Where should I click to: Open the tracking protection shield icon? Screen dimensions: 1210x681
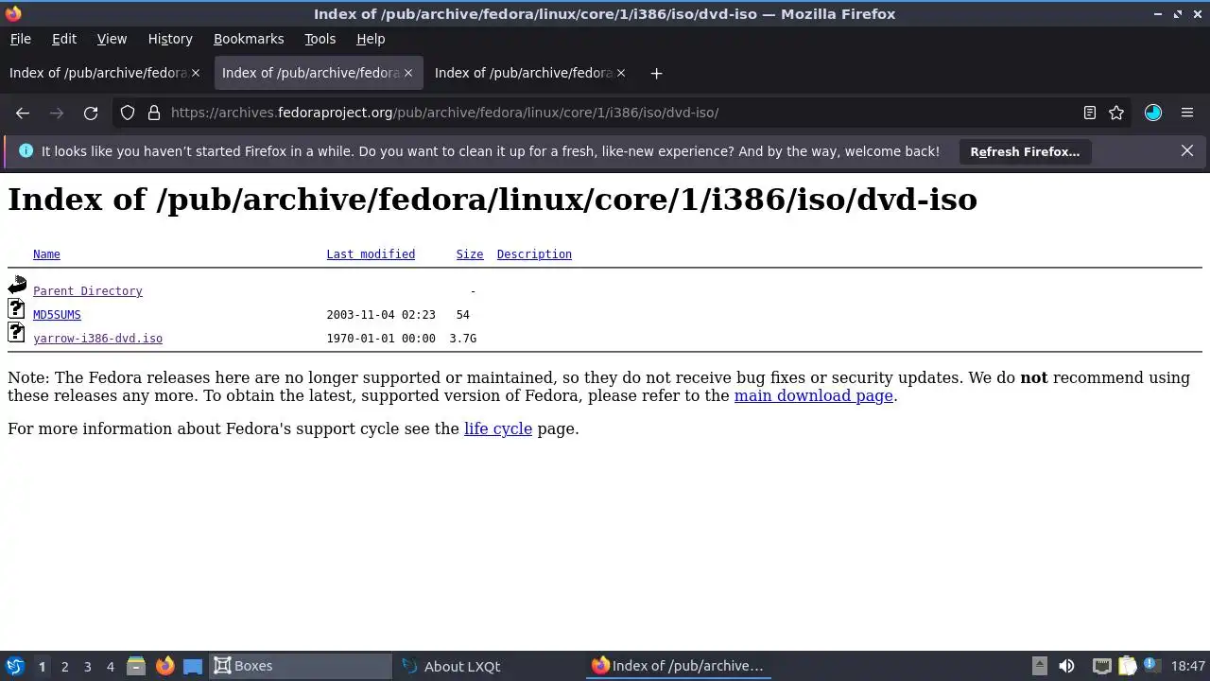(x=128, y=113)
